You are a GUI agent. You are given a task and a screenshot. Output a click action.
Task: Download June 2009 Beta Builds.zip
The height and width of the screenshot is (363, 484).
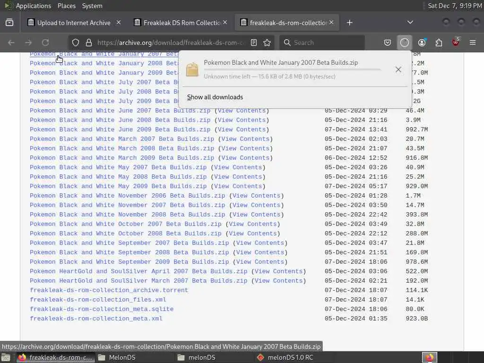click(120, 130)
